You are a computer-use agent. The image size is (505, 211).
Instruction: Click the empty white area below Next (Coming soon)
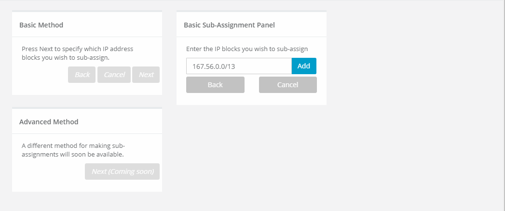87,186
